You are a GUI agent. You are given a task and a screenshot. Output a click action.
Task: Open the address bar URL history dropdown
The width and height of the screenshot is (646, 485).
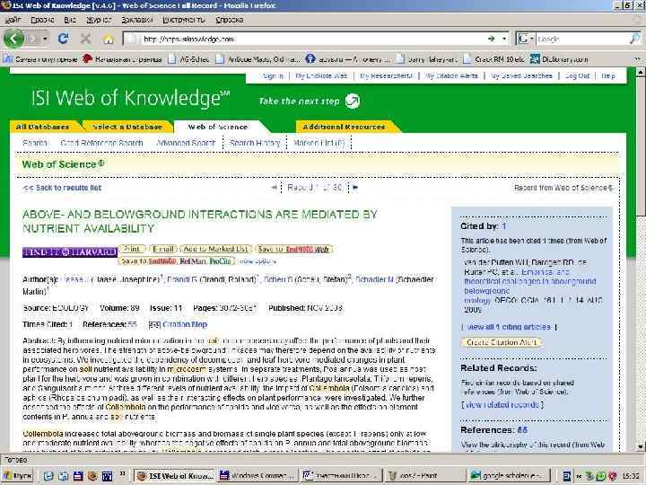(504, 40)
